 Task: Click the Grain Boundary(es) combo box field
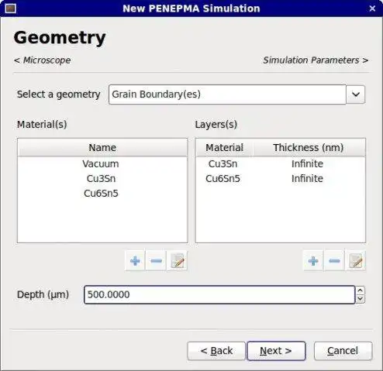(x=227, y=94)
